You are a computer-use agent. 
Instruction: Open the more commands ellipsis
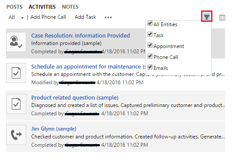point(108,17)
